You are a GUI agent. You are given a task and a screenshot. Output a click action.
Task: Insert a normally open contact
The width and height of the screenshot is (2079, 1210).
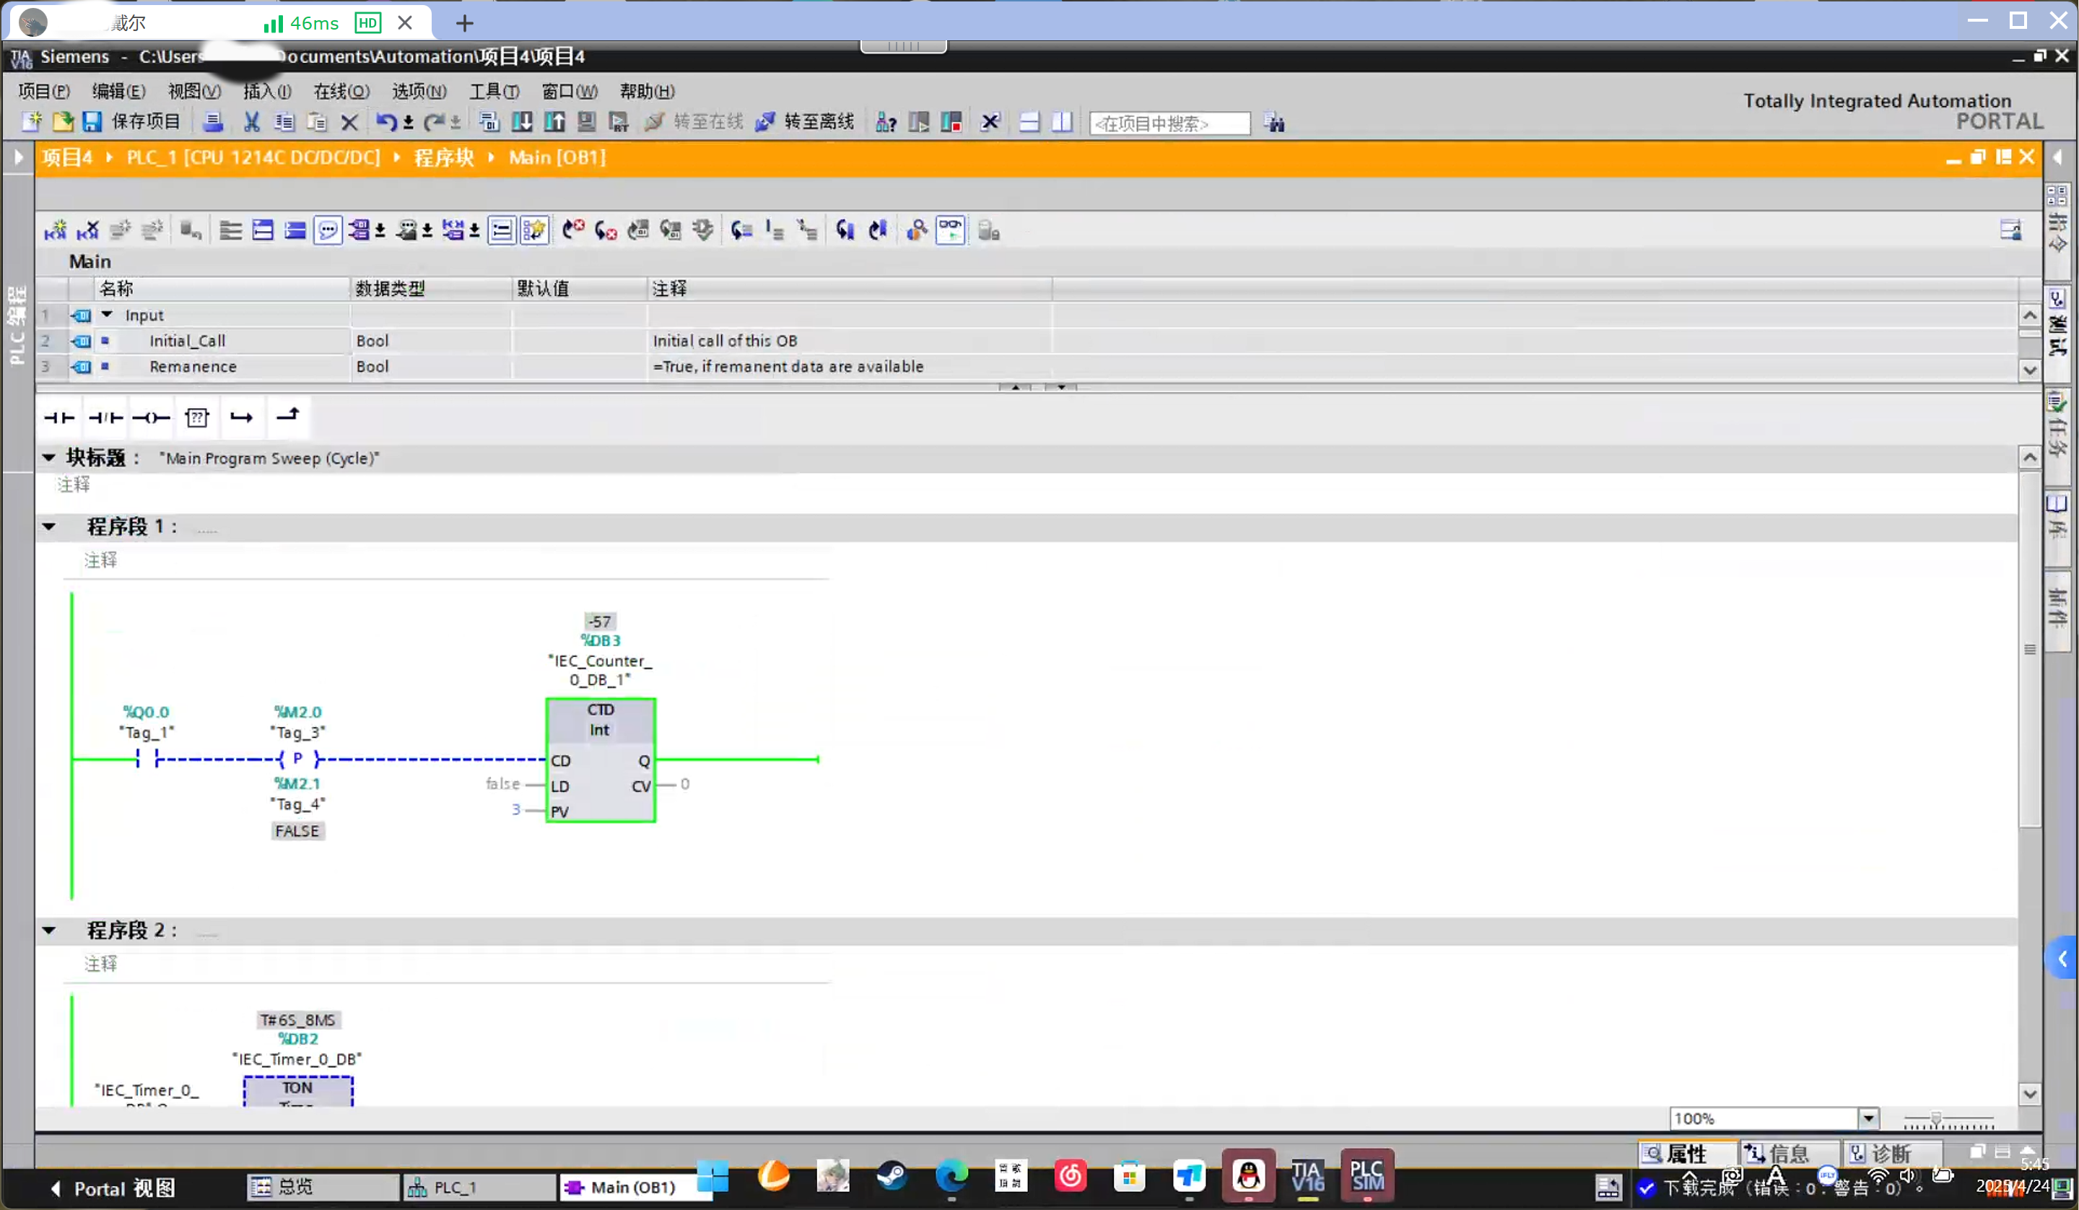[x=59, y=417]
